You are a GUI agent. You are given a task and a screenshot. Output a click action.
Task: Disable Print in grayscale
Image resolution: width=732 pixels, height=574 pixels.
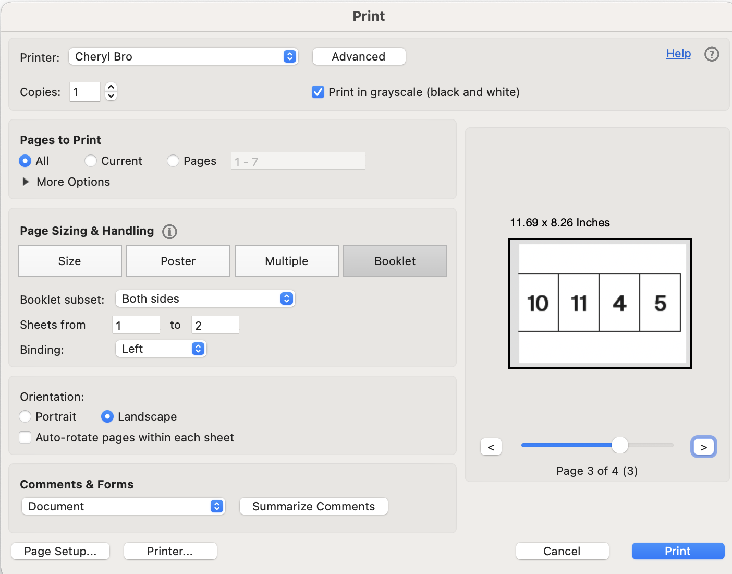click(318, 92)
